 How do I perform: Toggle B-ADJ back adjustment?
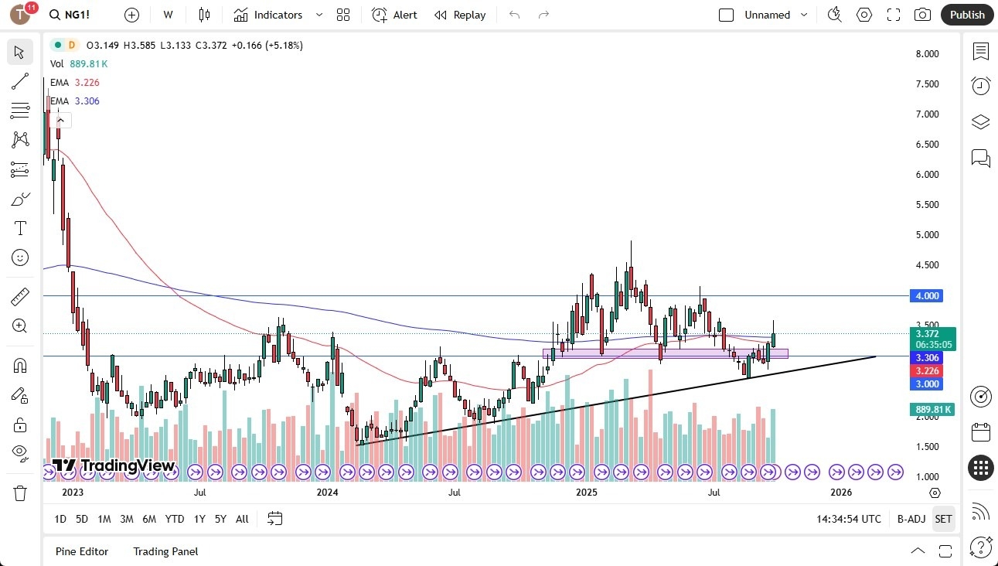[x=911, y=519]
